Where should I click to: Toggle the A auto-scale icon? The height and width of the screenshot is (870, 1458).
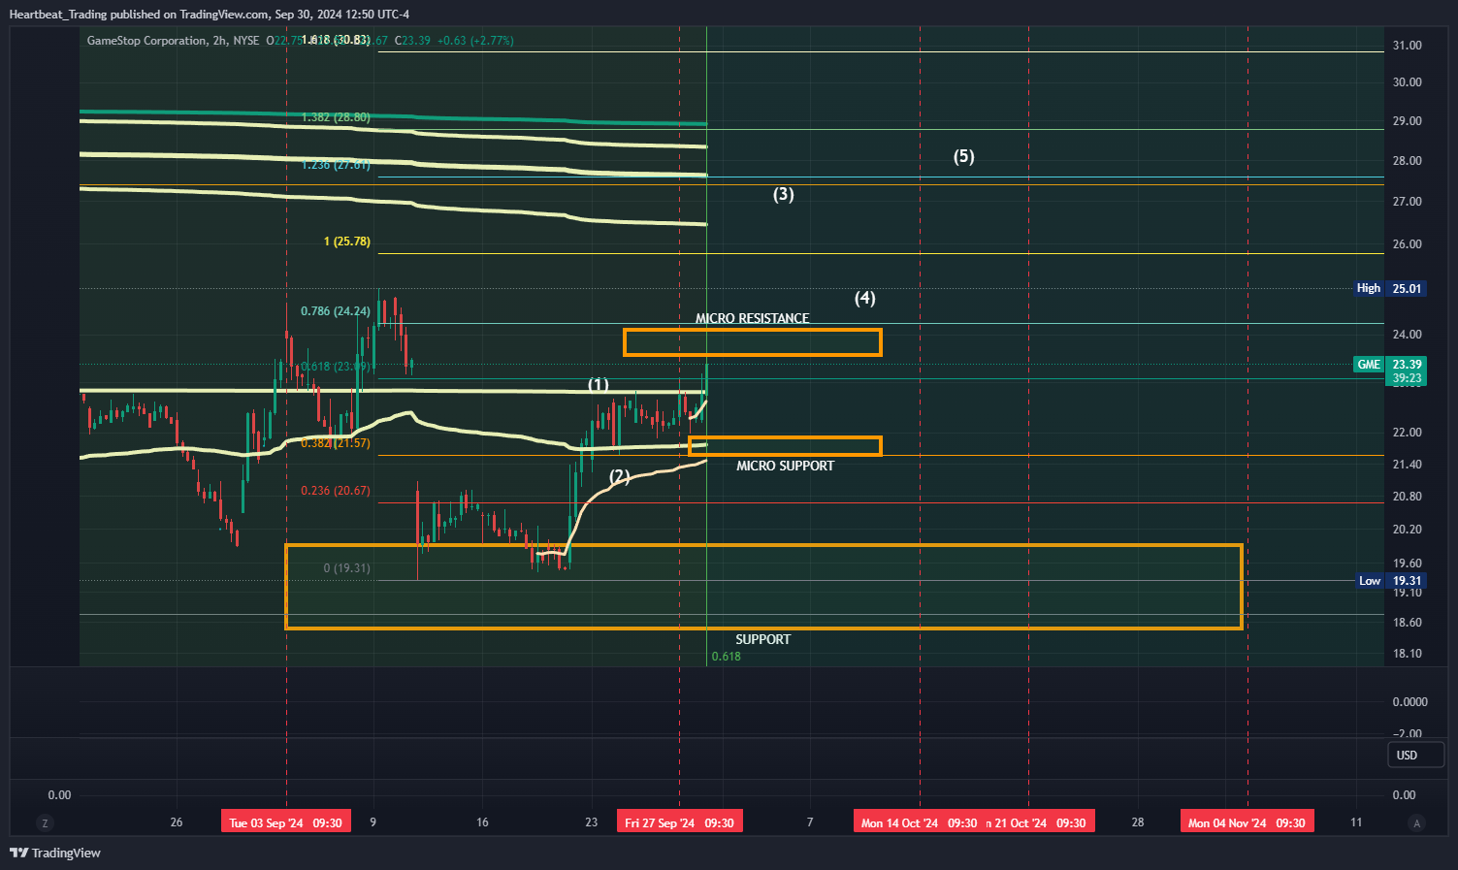tap(1417, 822)
